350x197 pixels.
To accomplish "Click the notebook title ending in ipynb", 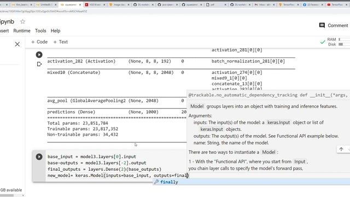I will pos(7,22).
